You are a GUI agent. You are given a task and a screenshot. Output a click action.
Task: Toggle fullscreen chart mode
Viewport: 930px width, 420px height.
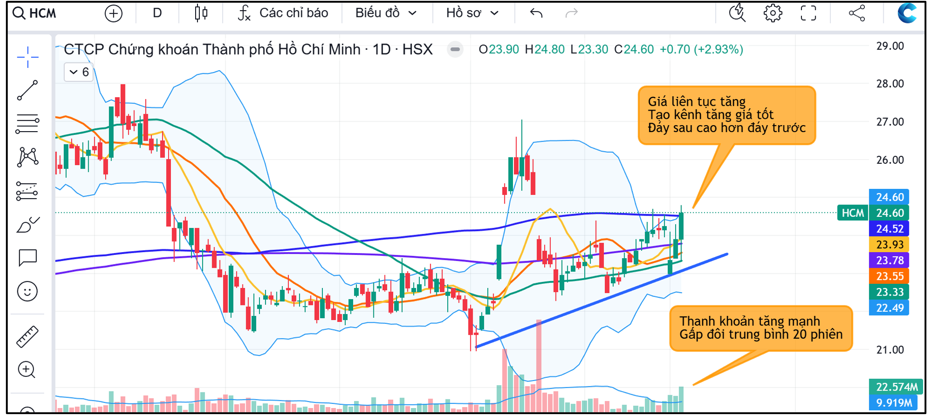pyautogui.click(x=808, y=13)
